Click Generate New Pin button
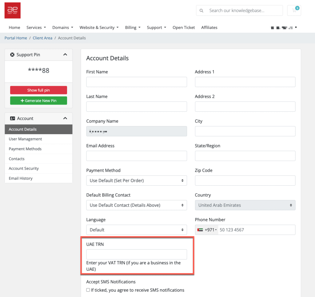The image size is (315, 297). 38,101
